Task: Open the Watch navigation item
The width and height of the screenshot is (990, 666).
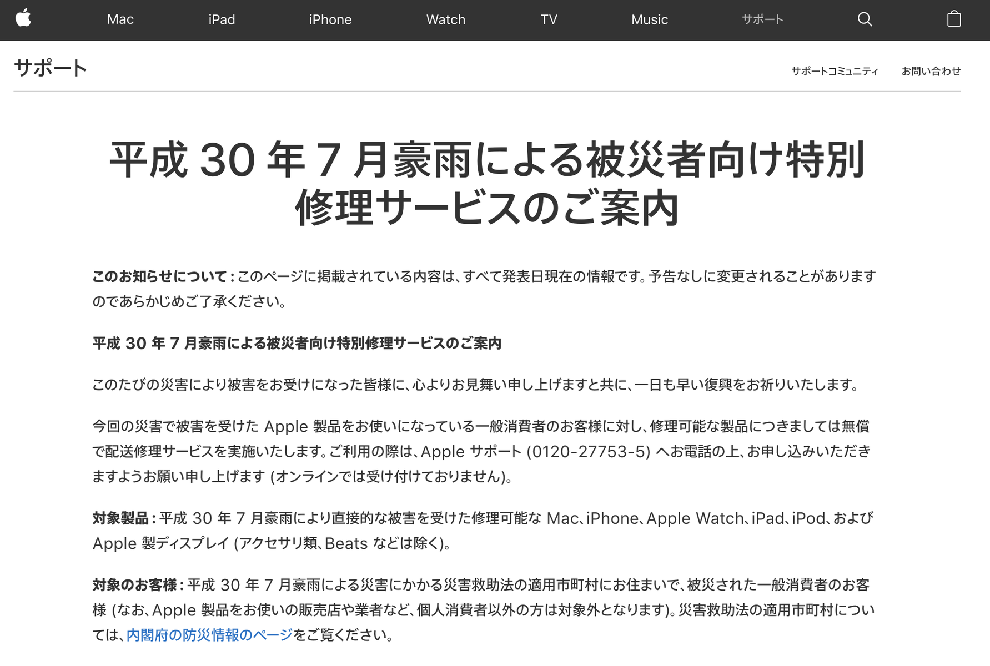Action: 446,19
